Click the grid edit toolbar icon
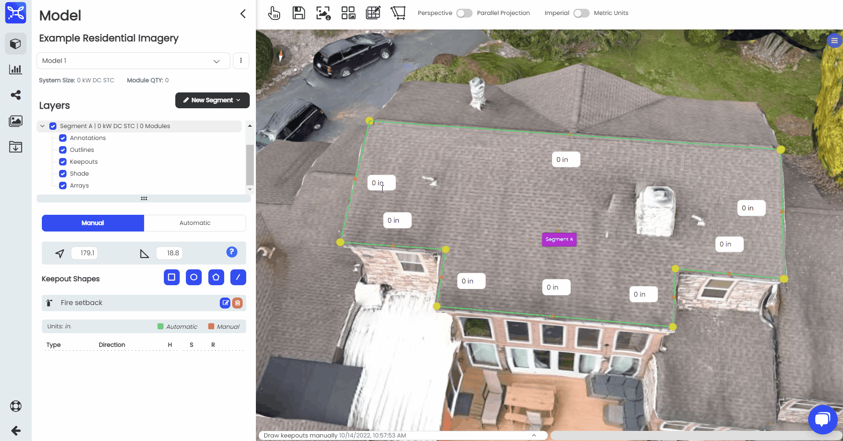The image size is (843, 441). tap(373, 13)
